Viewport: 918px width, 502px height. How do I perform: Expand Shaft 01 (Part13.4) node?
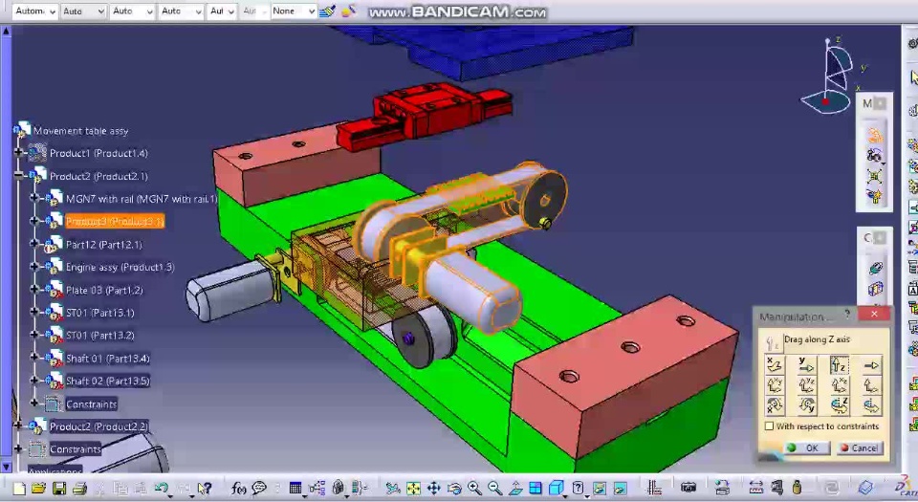34,358
